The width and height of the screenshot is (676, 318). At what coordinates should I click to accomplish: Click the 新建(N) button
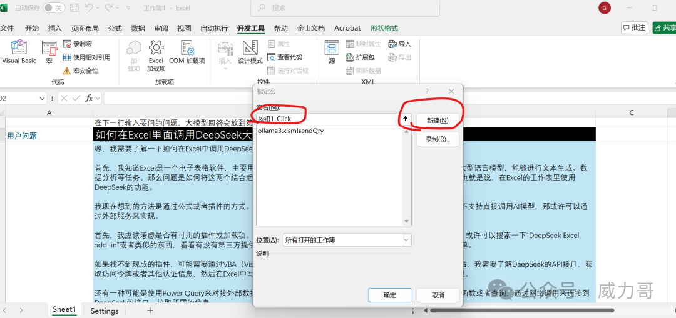[x=438, y=121]
